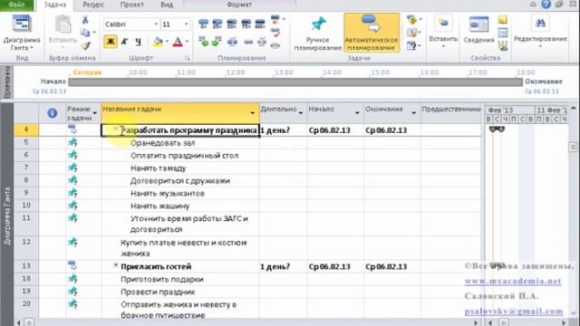Toggle underline Ч formatting
This screenshot has height=326, width=580.
pyautogui.click(x=139, y=42)
